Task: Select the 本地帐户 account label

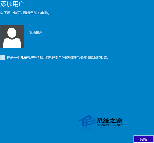Action: pos(36,32)
